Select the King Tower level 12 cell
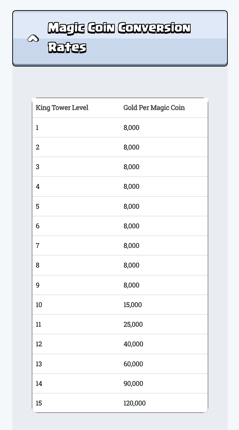239x430 pixels. click(x=39, y=344)
